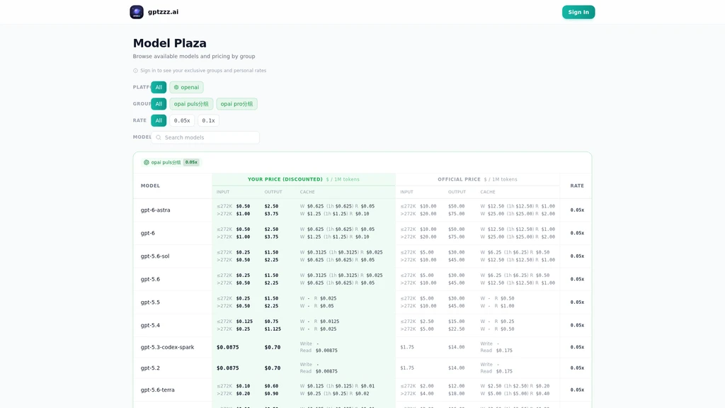Click the Model Plaza heading
The width and height of the screenshot is (725, 408).
click(170, 43)
